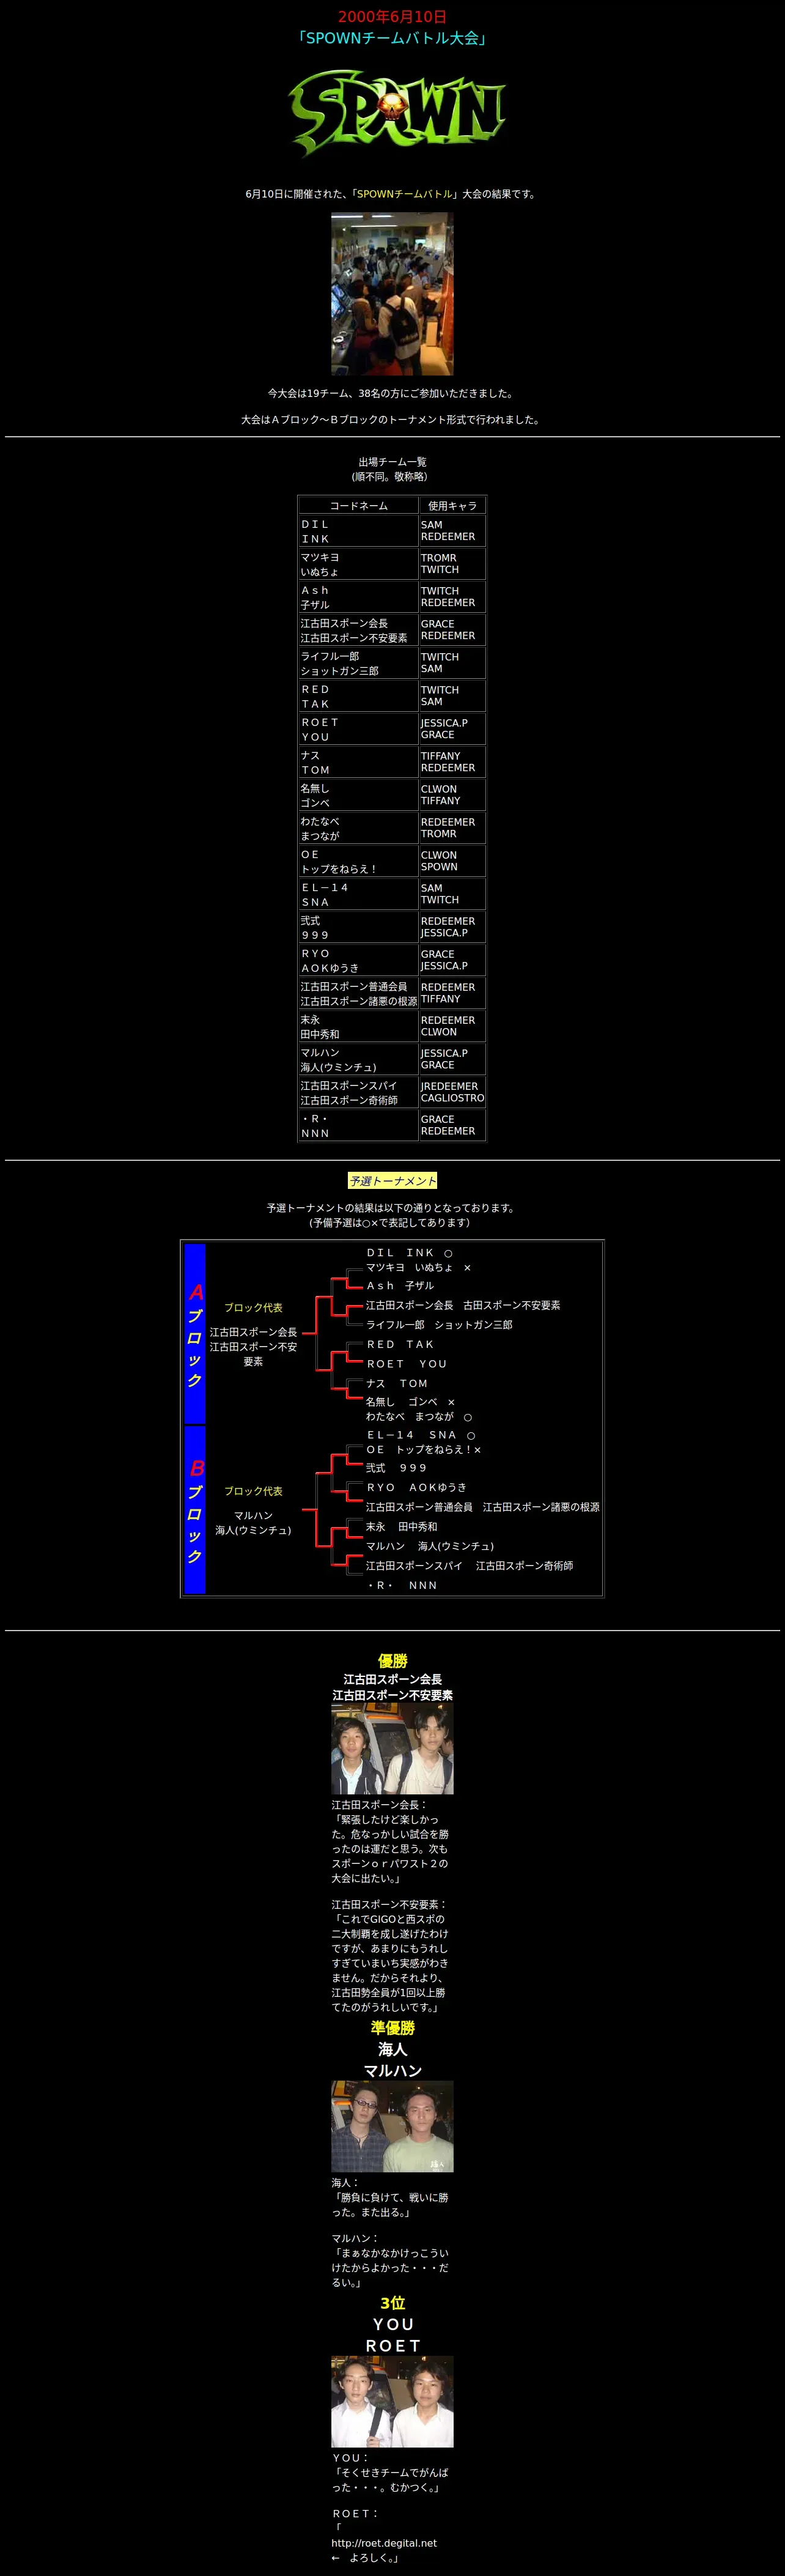This screenshot has height=2576, width=785.
Task: Click the 式式 ９９９ cell in team table
Action: [359, 927]
